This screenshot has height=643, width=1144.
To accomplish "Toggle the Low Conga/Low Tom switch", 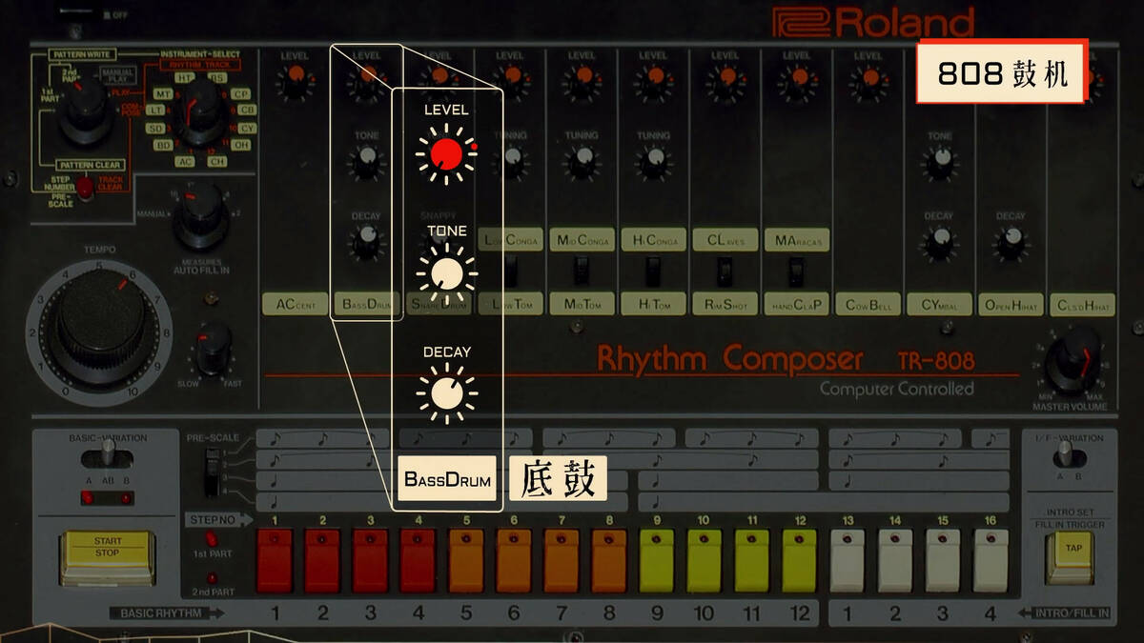I will (511, 273).
